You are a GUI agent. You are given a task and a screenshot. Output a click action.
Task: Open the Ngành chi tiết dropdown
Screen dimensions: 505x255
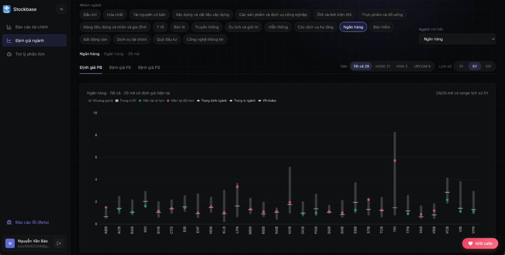(x=457, y=39)
